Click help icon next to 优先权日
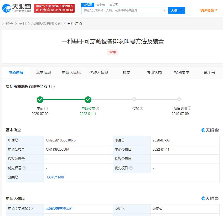Image resolution: width=223 pixels, height=216 pixels. (131, 168)
